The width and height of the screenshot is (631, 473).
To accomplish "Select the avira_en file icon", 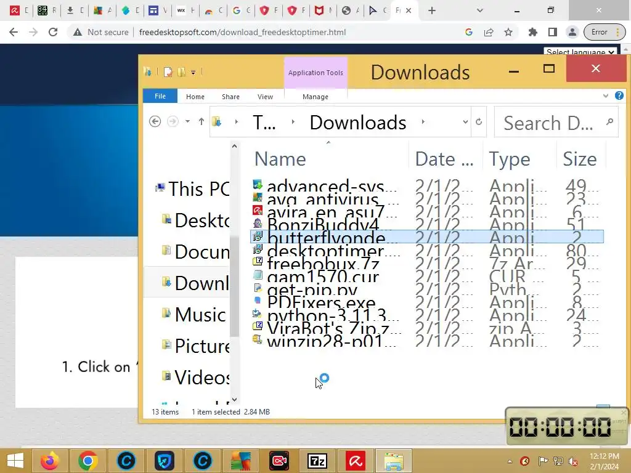I will [x=257, y=211].
